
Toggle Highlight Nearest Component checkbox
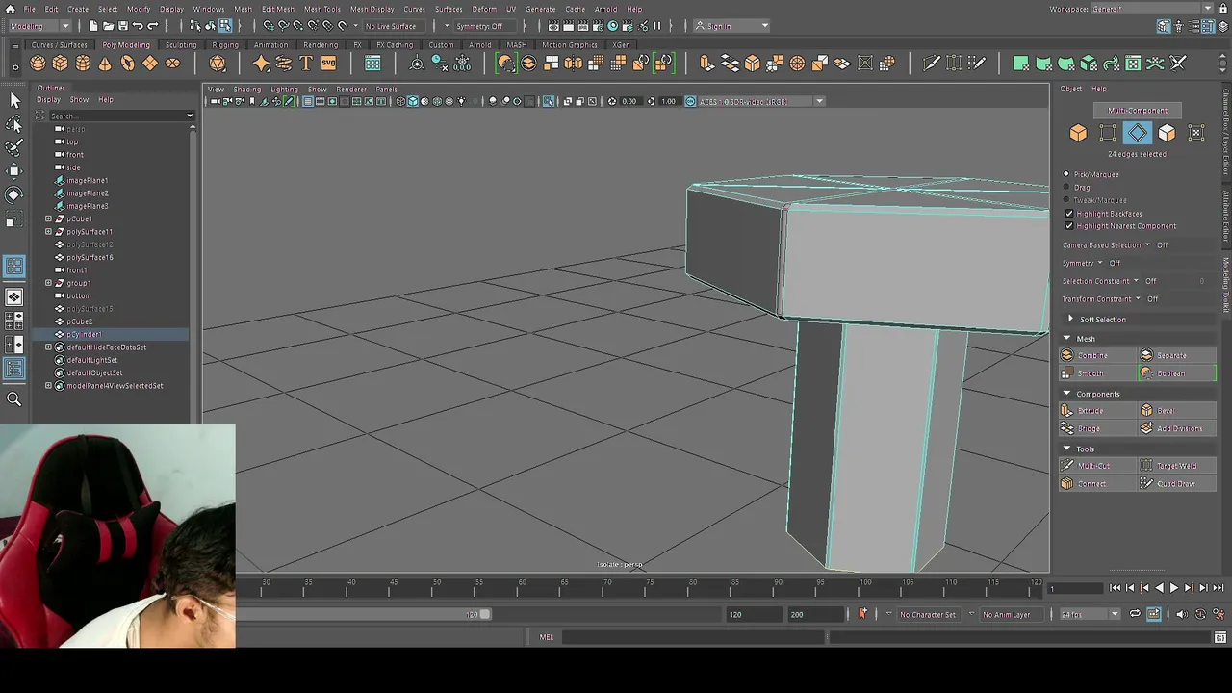(x=1069, y=226)
